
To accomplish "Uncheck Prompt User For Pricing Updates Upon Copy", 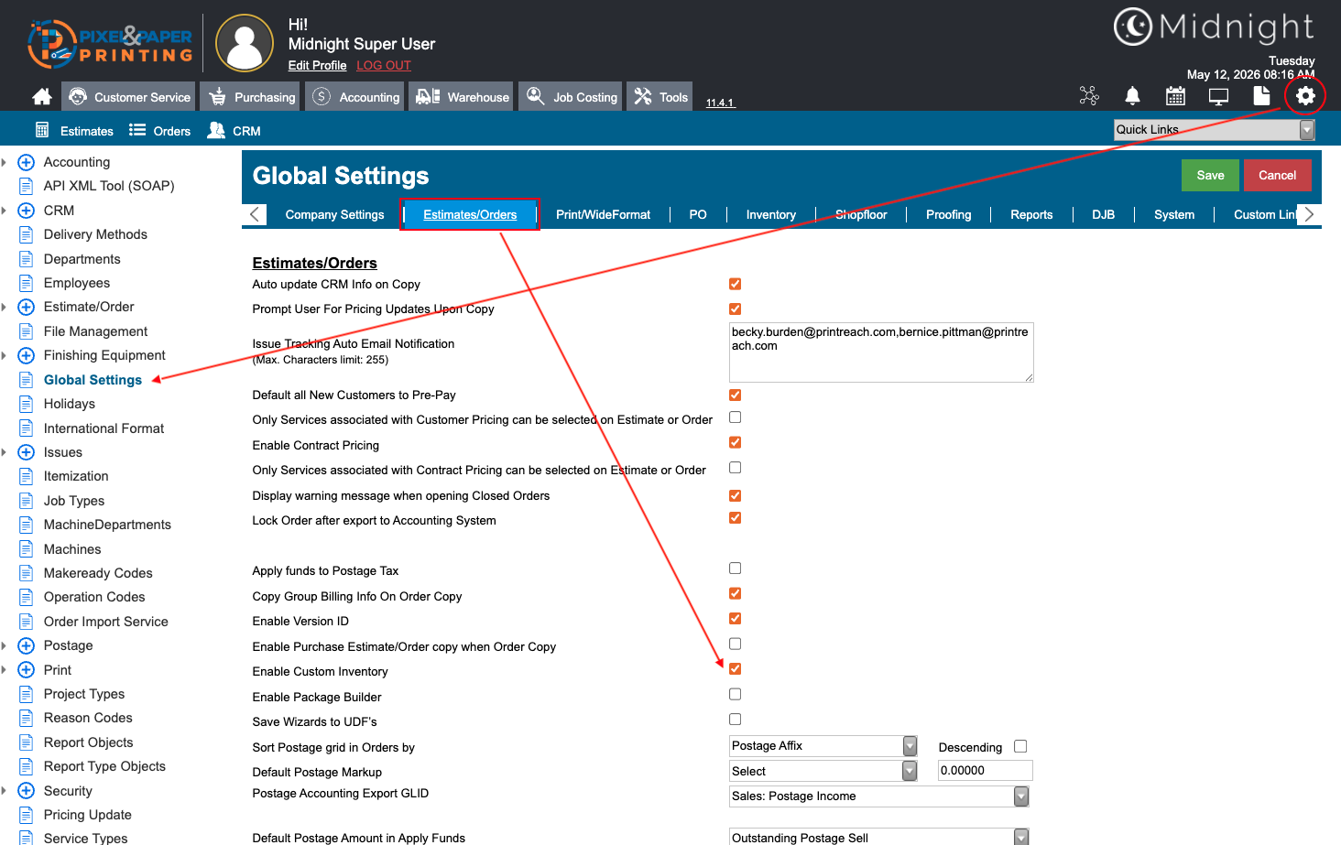I will coord(735,309).
